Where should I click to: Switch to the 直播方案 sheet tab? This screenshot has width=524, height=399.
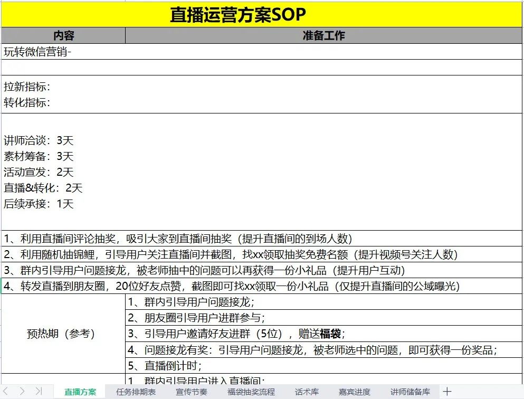80,392
